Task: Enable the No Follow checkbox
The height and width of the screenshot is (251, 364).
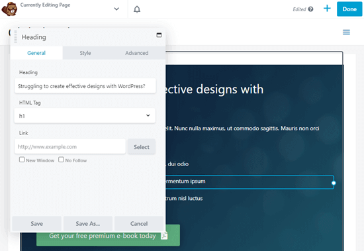Action: [61, 160]
